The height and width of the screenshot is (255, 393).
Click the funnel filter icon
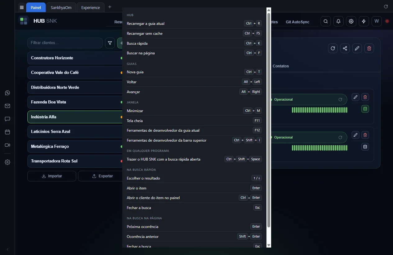pos(110,43)
